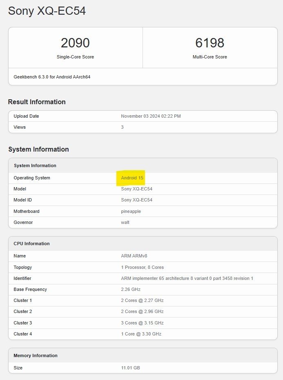Click the Sony XQ-EC54 page title
283x380 pixels.
click(x=47, y=11)
